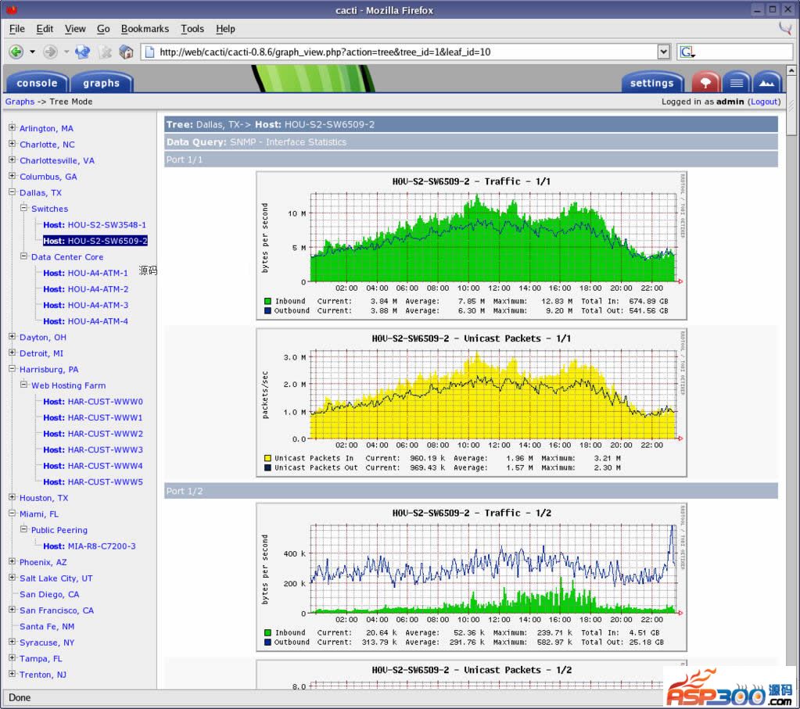Select host MIA-R8-C7200-3 in the tree
This screenshot has width=800, height=709.
pos(89,546)
